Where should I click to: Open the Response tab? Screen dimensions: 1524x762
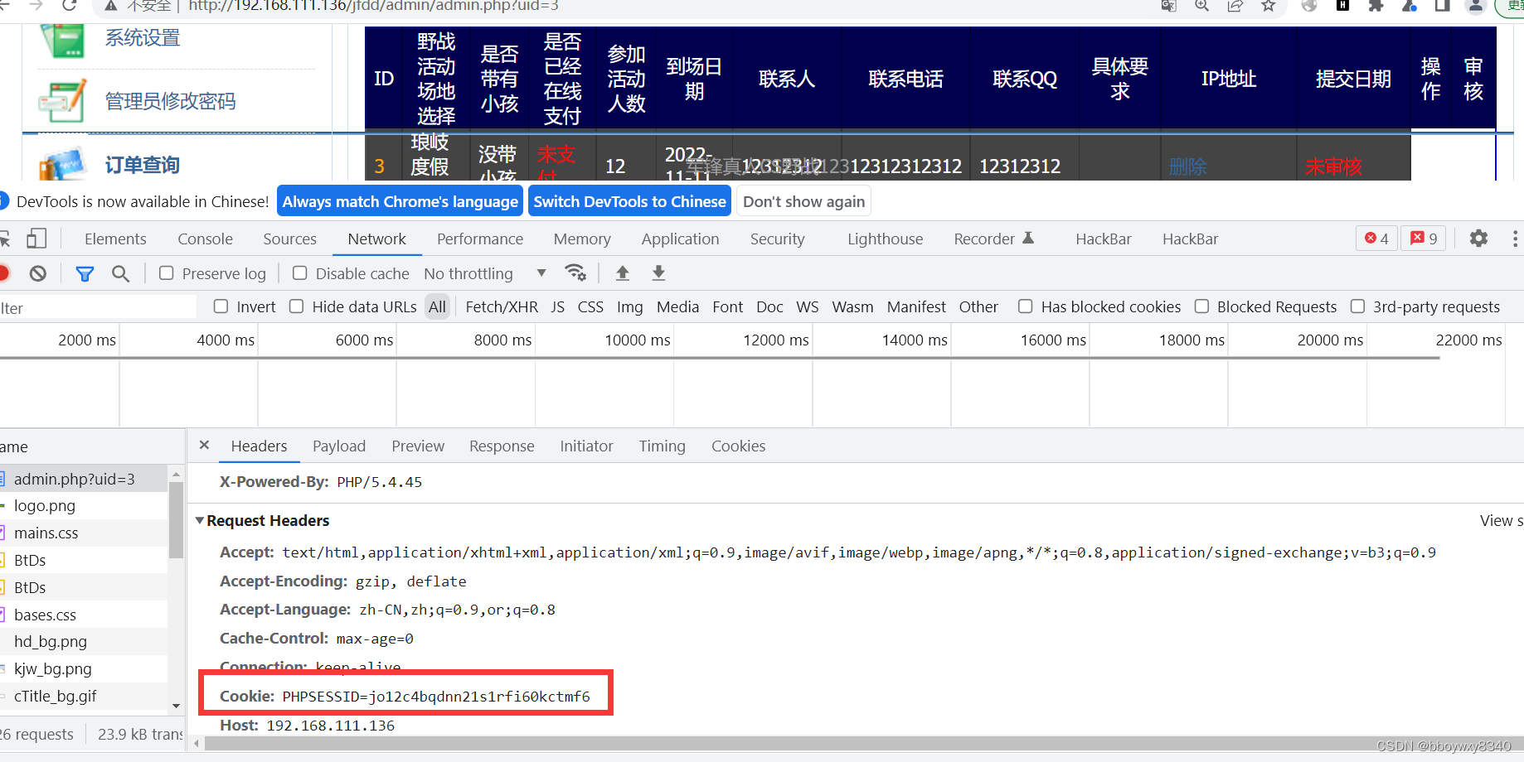502,446
